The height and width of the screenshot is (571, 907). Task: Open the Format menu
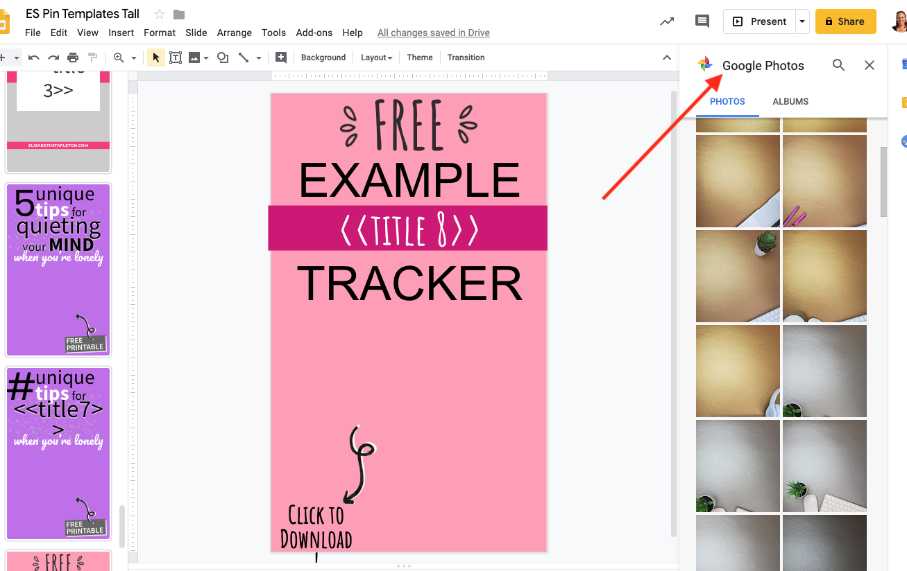point(160,33)
